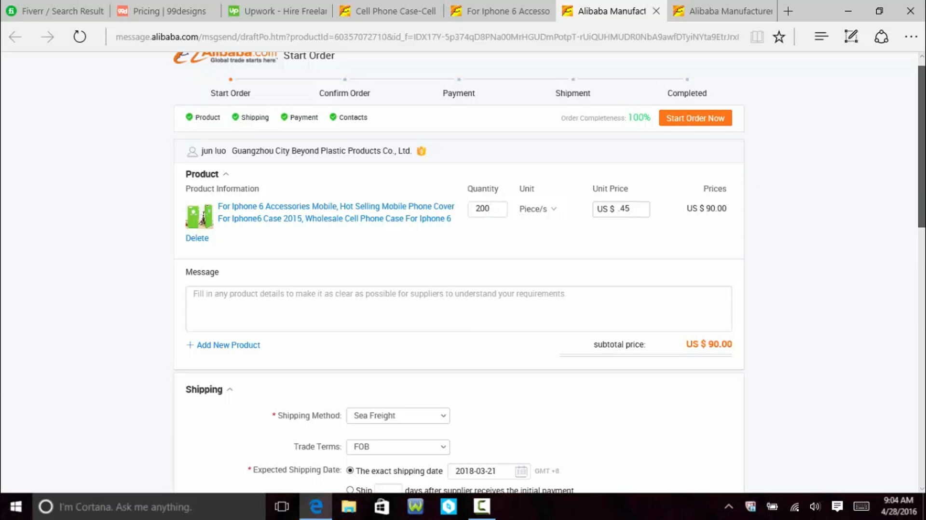
Task: Open the Edge Hub icon
Action: coord(821,37)
